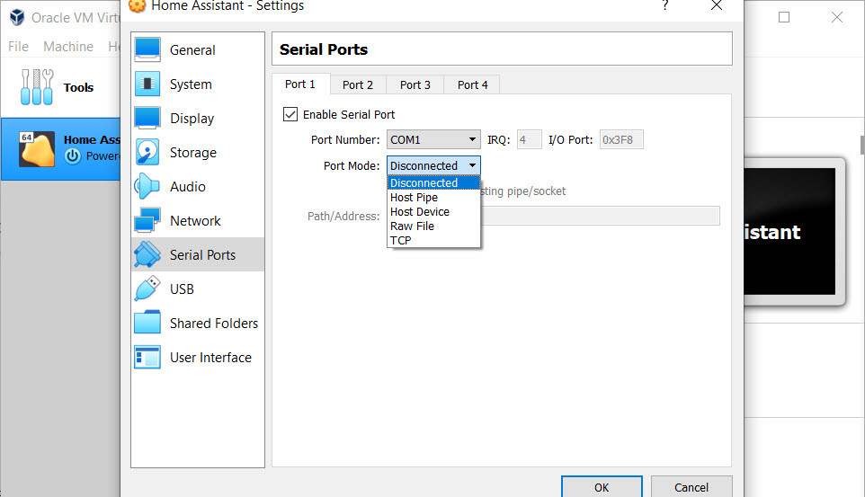Select Raw File port mode option

point(413,226)
